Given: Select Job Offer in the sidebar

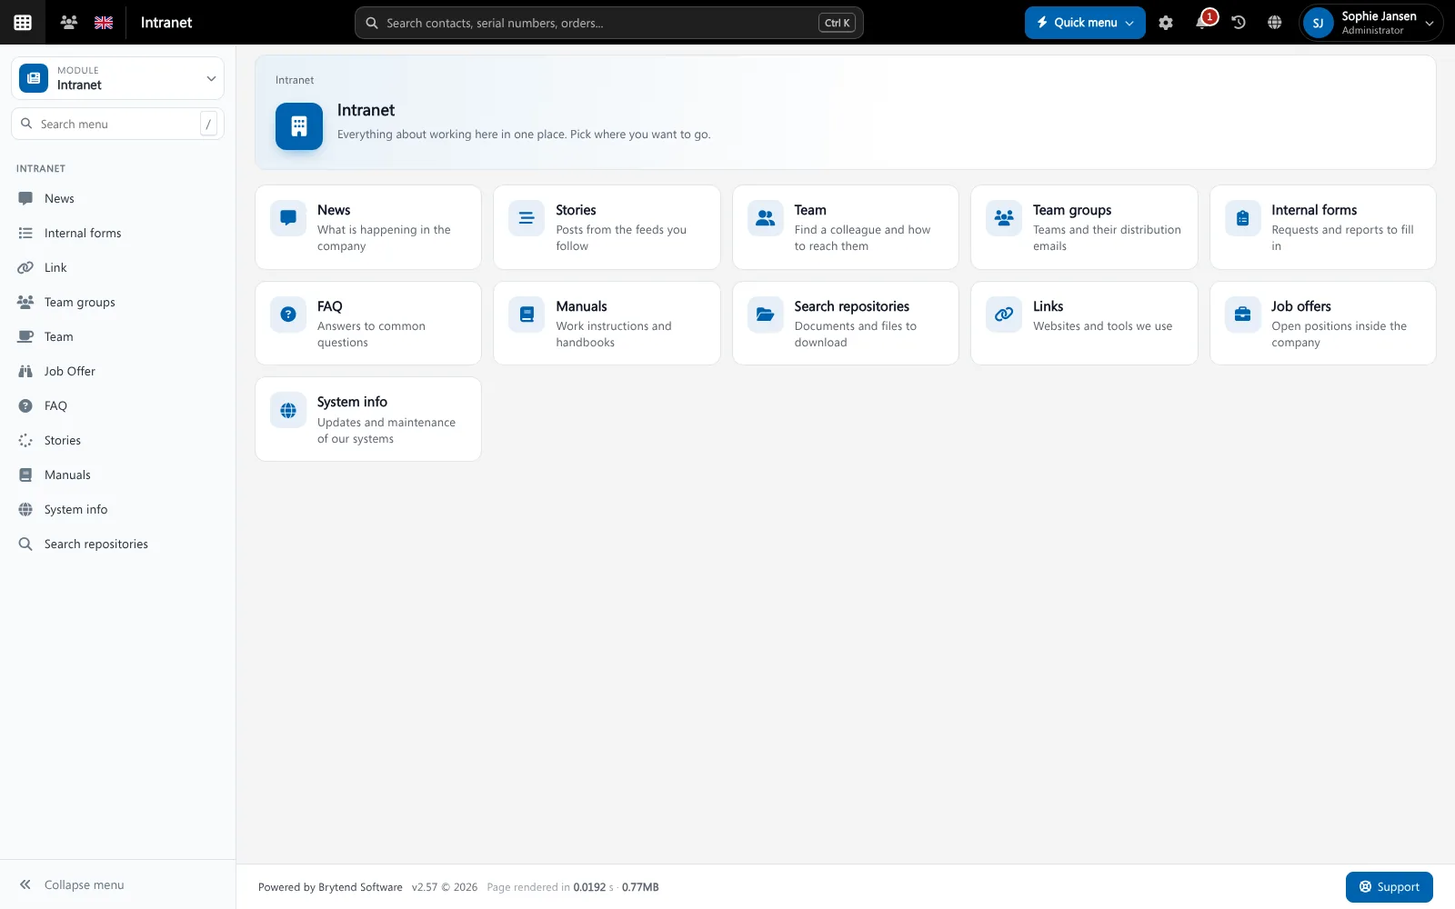Looking at the screenshot, I should pos(117,371).
